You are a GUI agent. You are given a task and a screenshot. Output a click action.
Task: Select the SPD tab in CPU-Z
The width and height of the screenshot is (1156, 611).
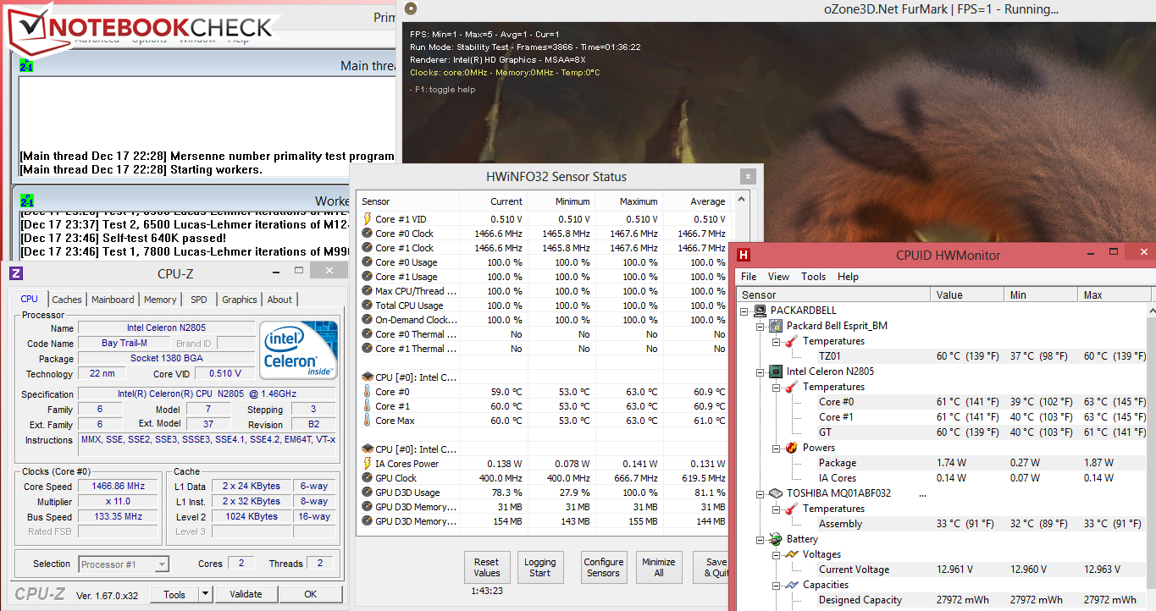[x=199, y=300]
